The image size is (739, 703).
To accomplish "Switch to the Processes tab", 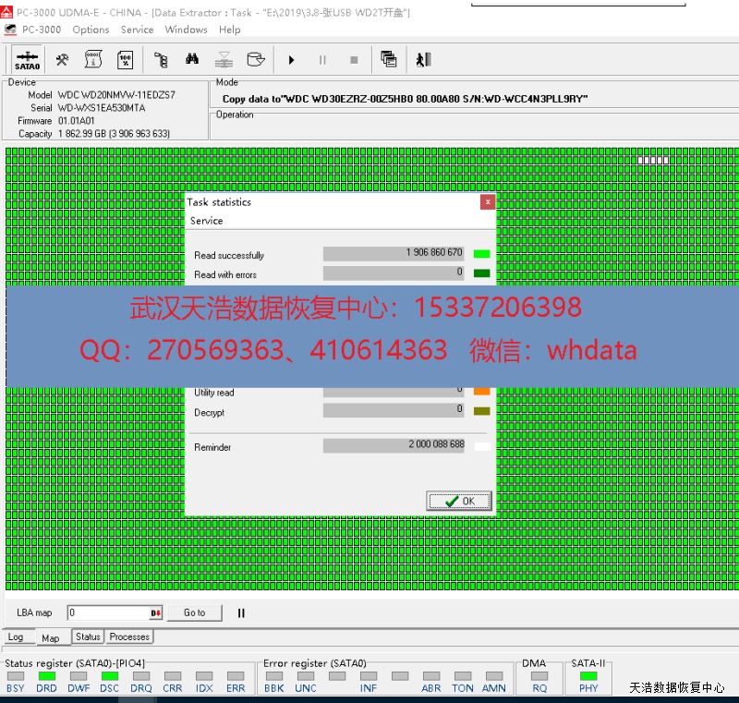I will (129, 636).
